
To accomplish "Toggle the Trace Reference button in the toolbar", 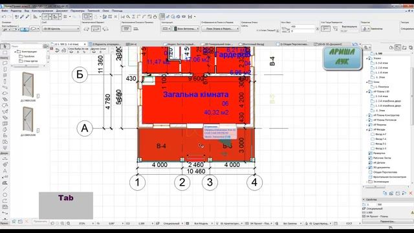I will pos(85,17).
